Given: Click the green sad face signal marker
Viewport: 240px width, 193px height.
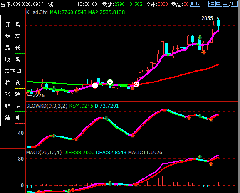Looking at the screenshot, I should pyautogui.click(x=110, y=82).
